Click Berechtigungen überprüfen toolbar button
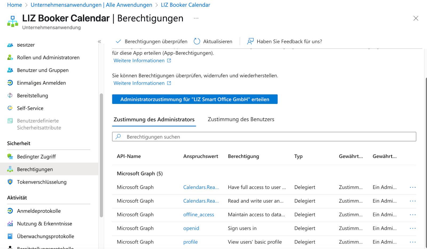 pos(151,41)
